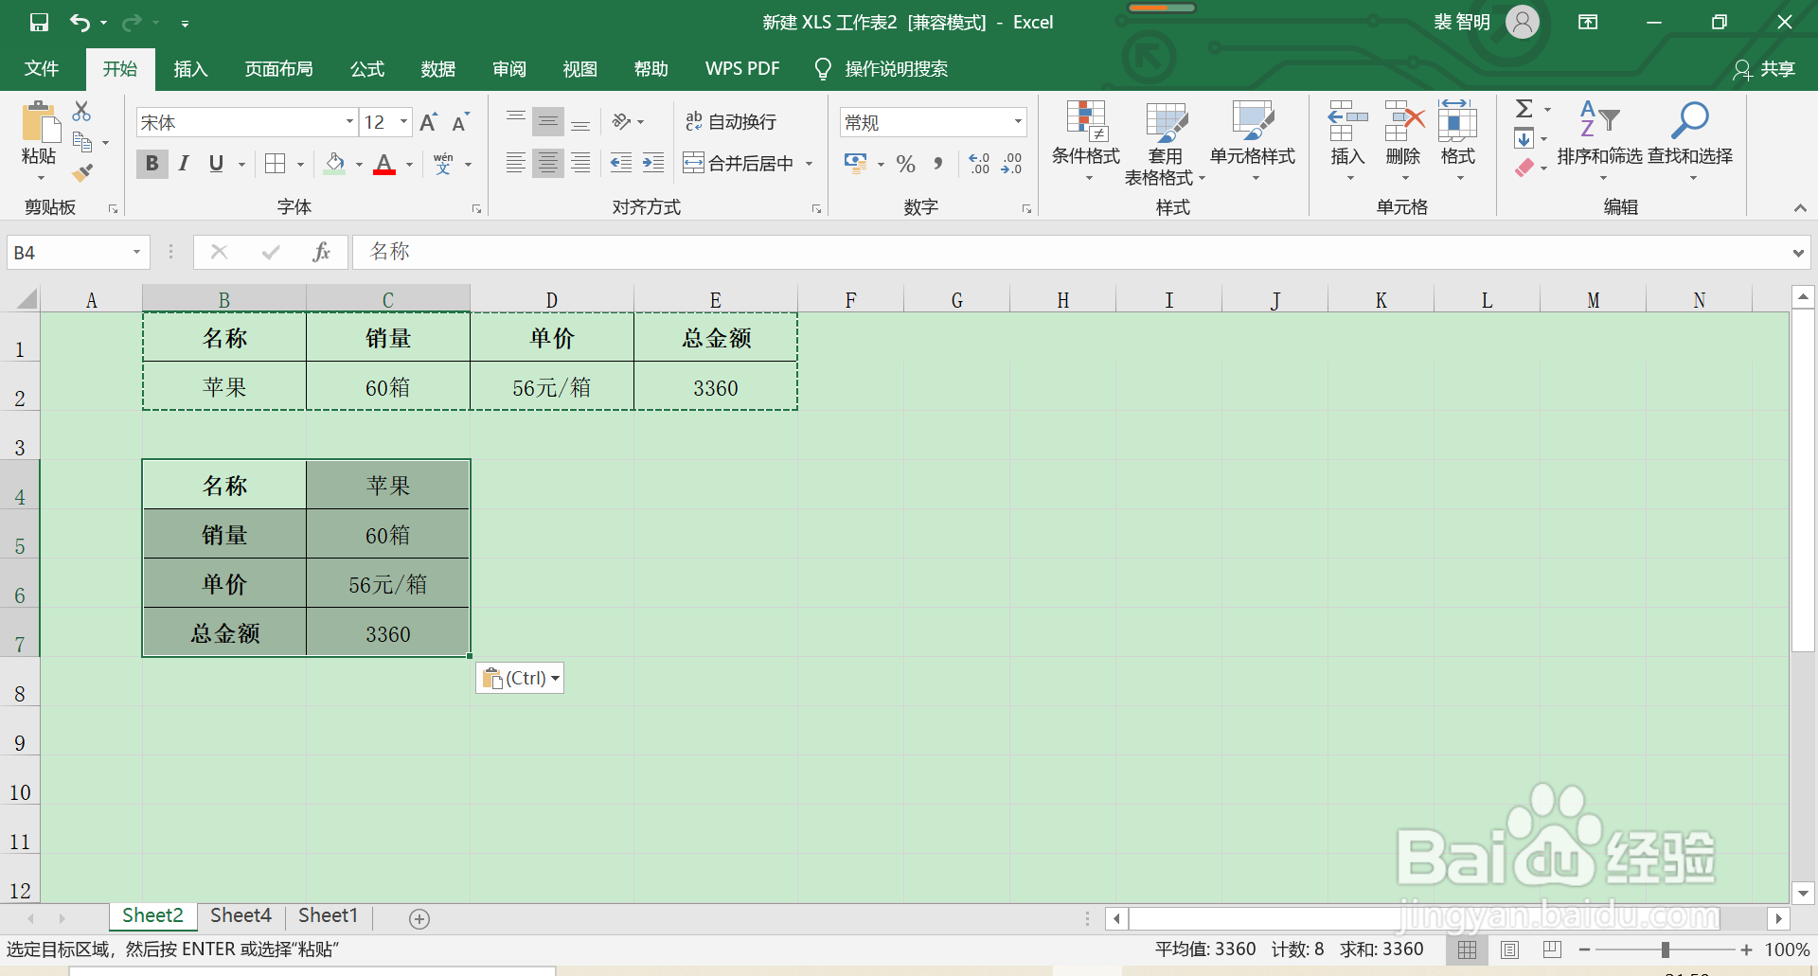This screenshot has height=976, width=1818.
Task: Open the font size 12 dropdown
Action: pos(404,122)
